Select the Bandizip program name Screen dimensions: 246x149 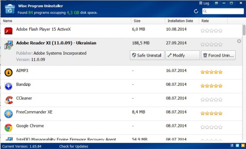point(23,84)
